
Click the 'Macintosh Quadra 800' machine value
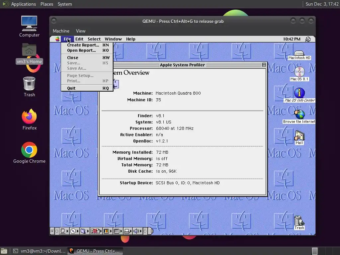coord(178,93)
